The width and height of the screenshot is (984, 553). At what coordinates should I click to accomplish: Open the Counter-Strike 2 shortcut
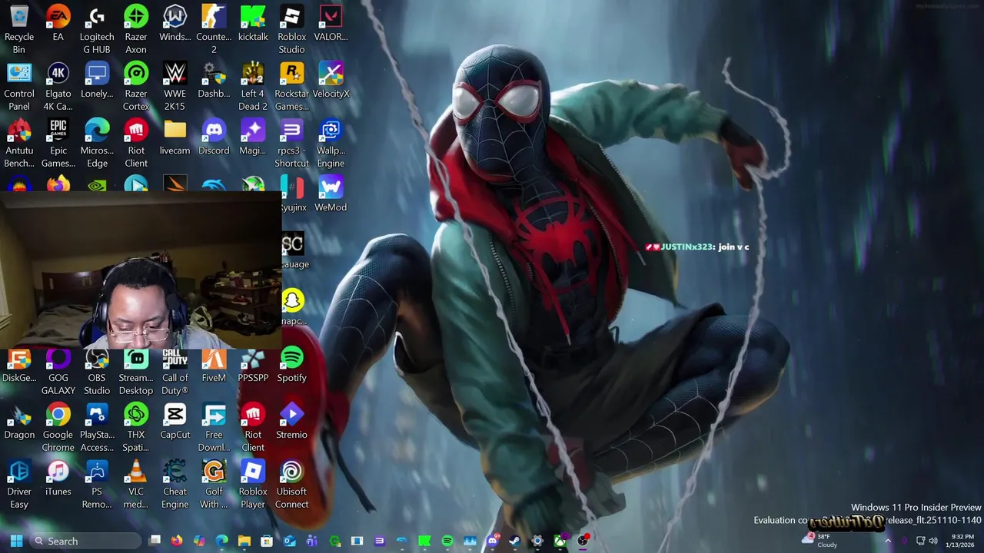214,30
